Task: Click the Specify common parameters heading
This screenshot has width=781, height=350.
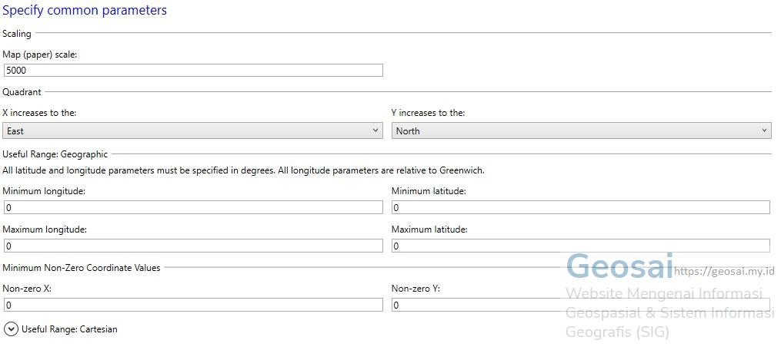Action: pos(85,10)
